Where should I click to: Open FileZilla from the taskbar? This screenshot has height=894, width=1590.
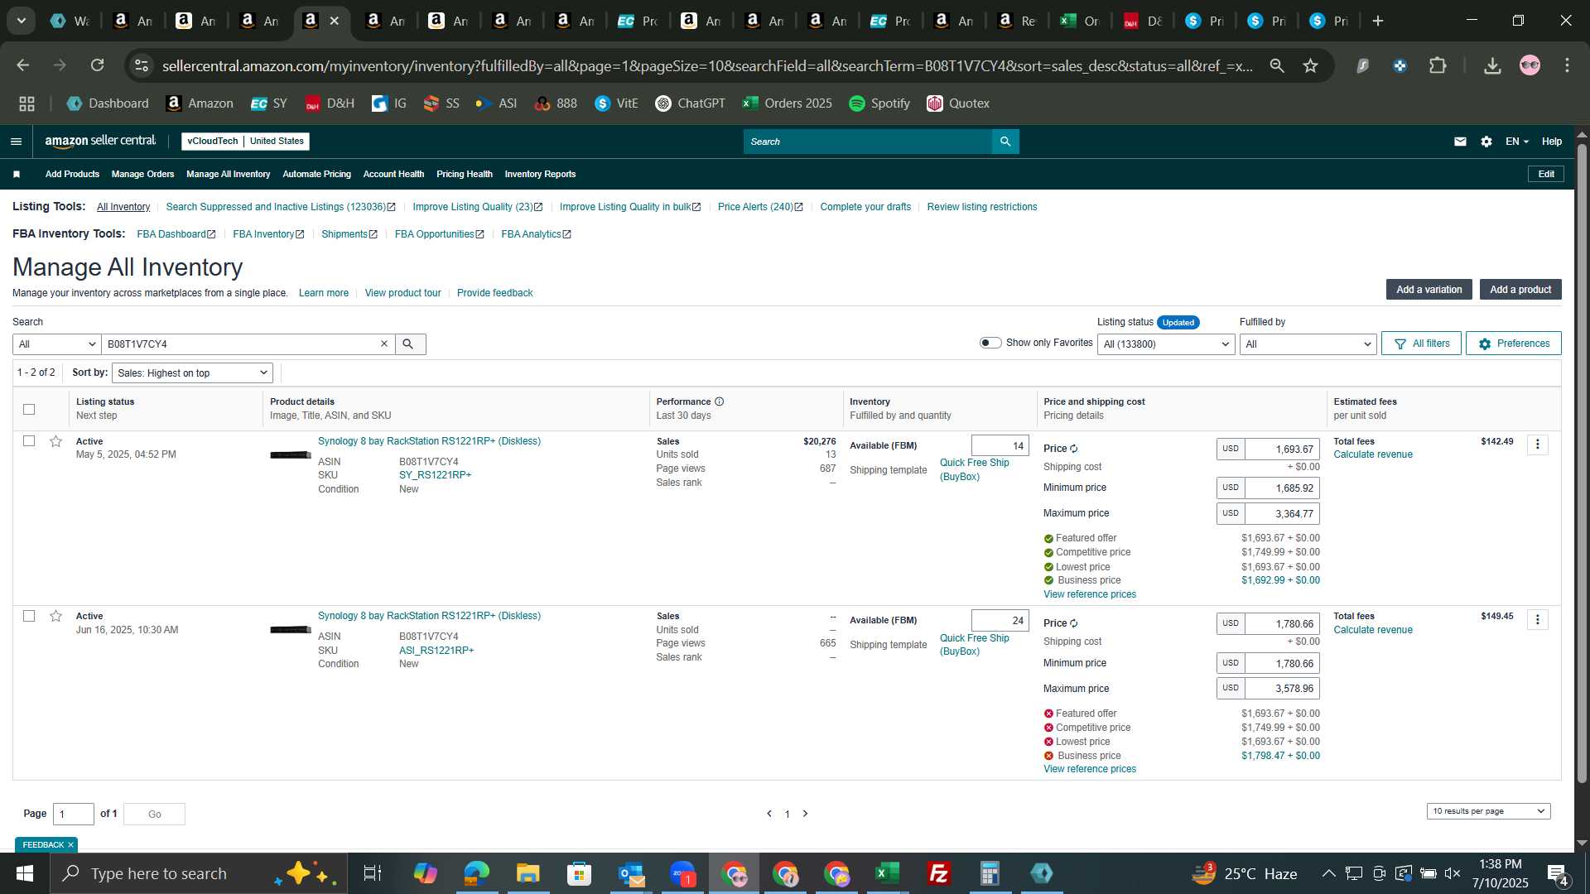[x=938, y=873]
